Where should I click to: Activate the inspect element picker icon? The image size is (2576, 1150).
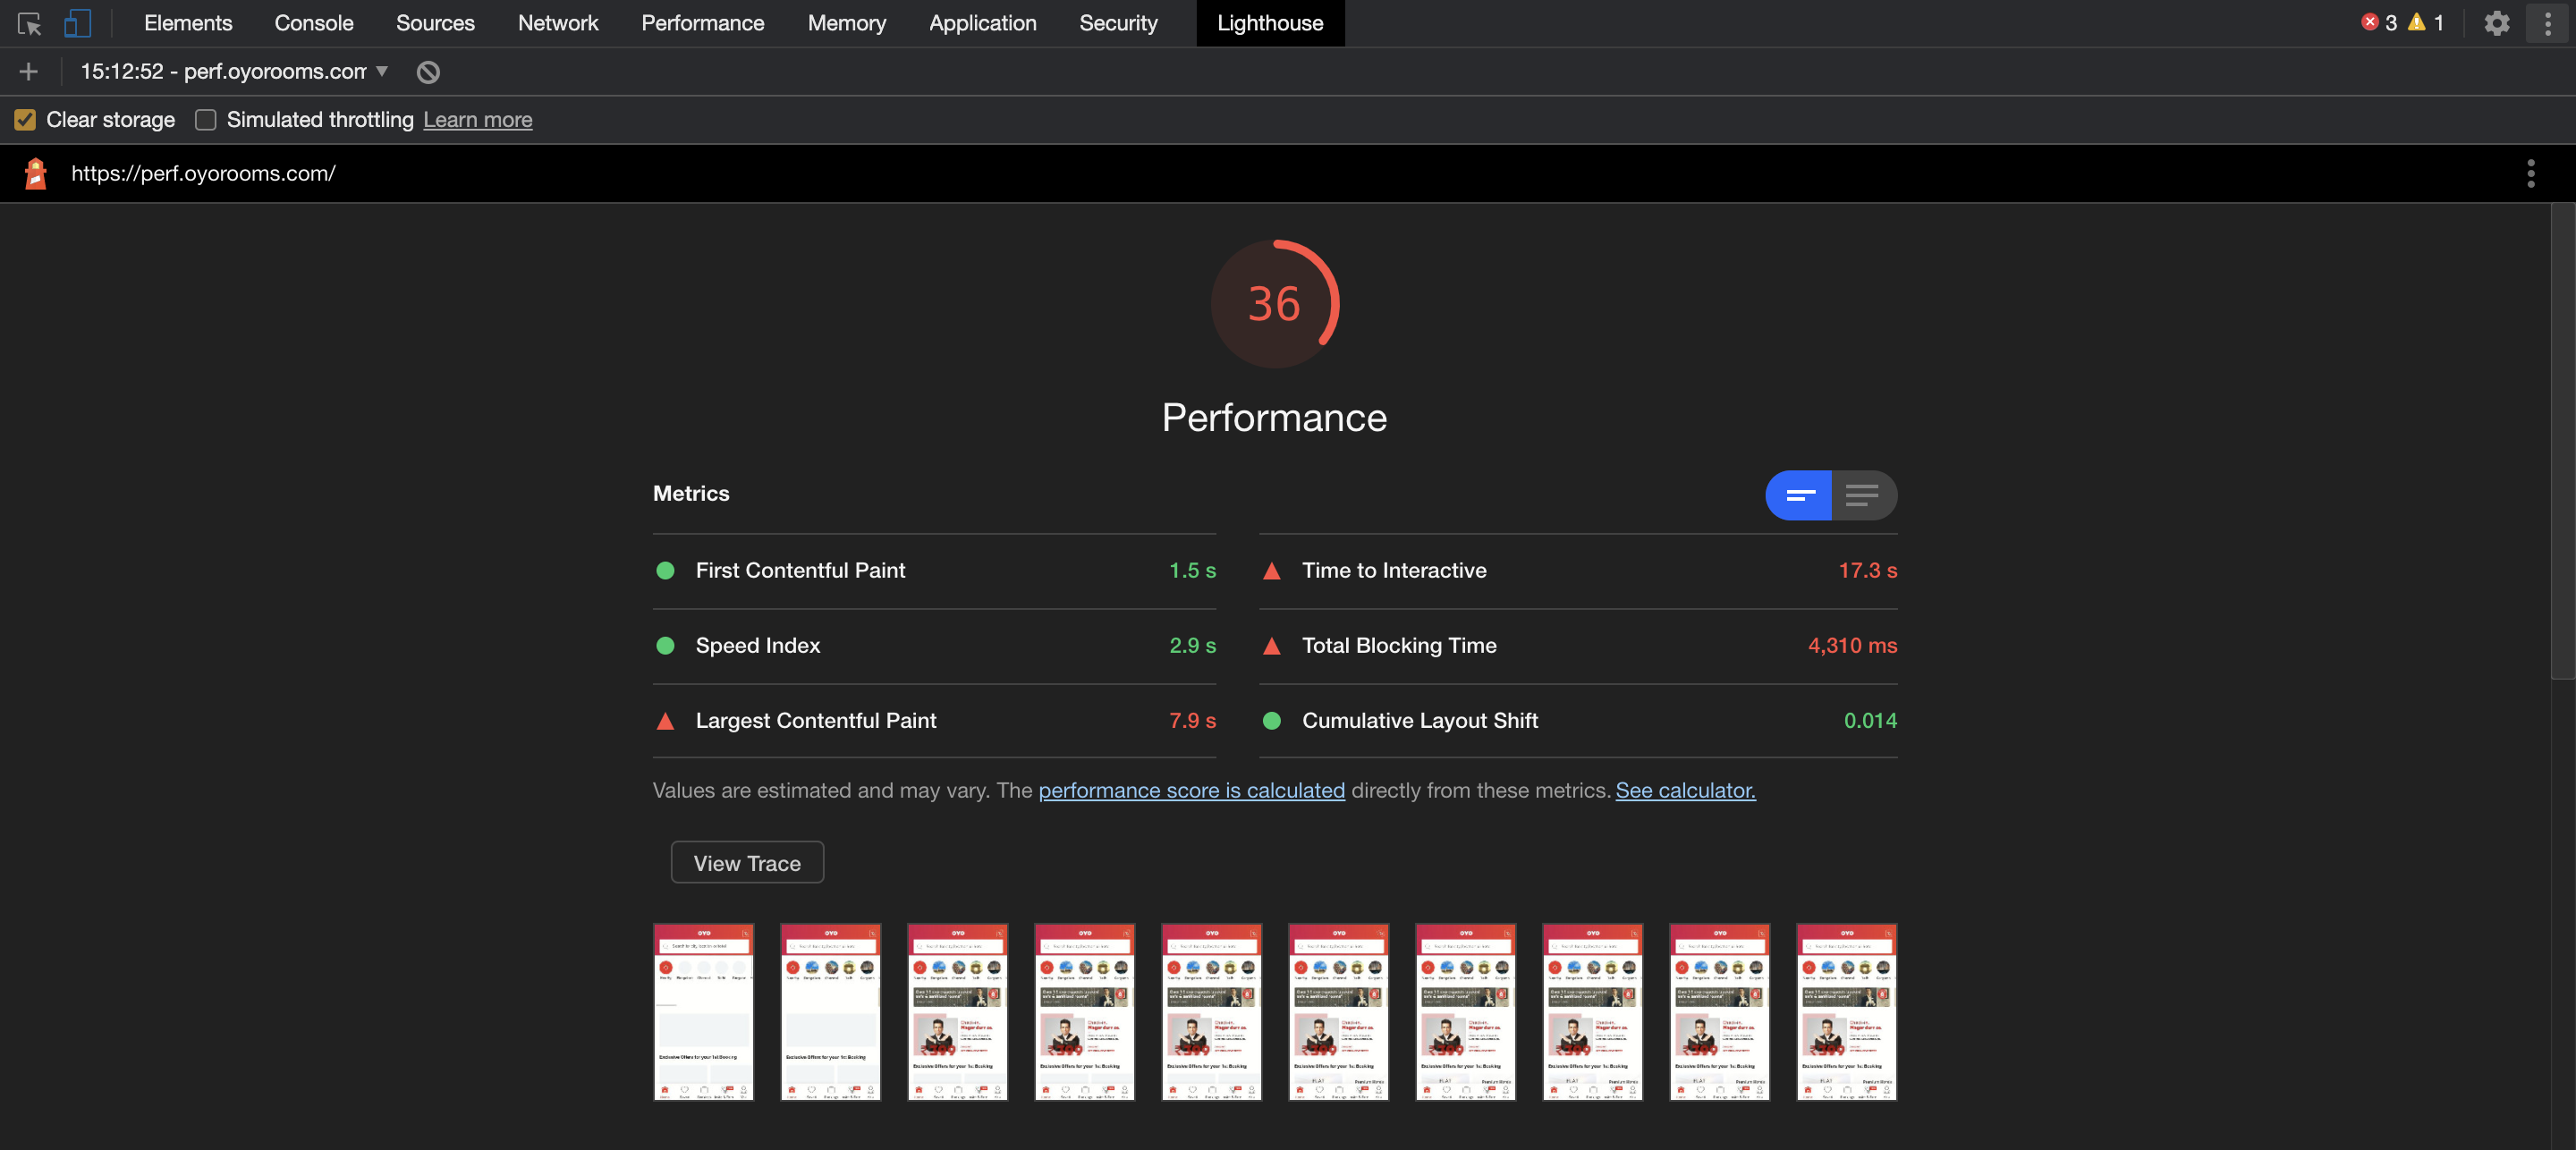pos(29,23)
